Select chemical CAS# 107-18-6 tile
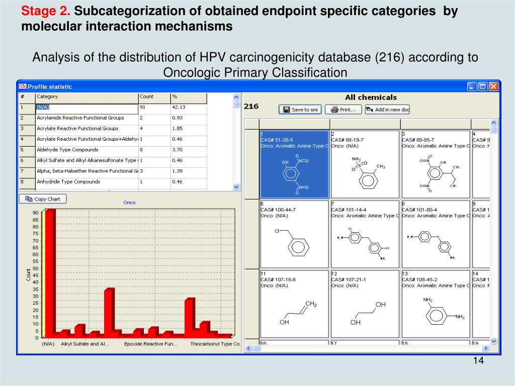The height and width of the screenshot is (386, 515). [x=295, y=304]
